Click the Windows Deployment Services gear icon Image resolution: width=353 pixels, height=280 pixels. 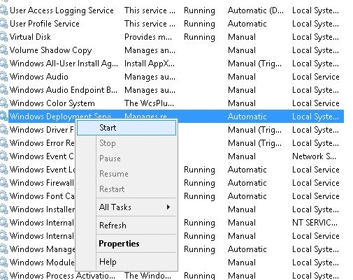pos(3,117)
